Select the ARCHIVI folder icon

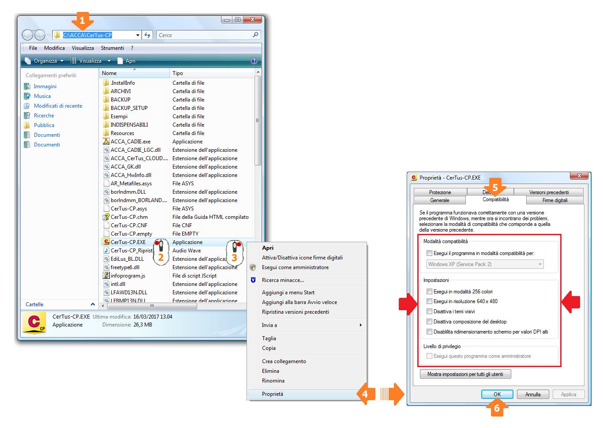point(106,91)
